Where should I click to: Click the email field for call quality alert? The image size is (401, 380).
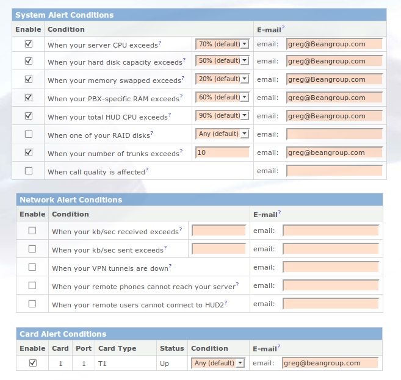click(334, 171)
